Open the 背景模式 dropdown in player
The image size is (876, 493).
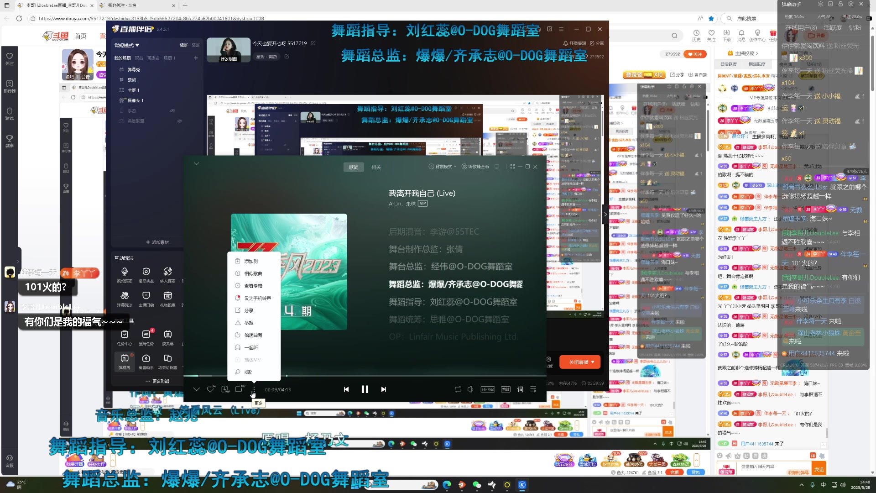click(443, 167)
